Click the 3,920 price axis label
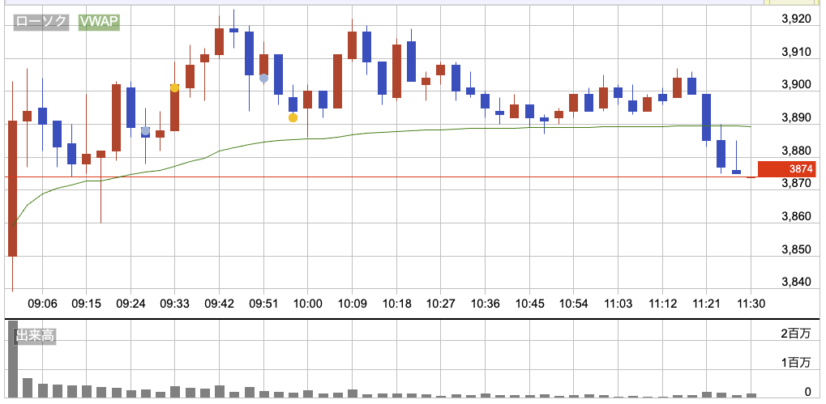 [795, 19]
